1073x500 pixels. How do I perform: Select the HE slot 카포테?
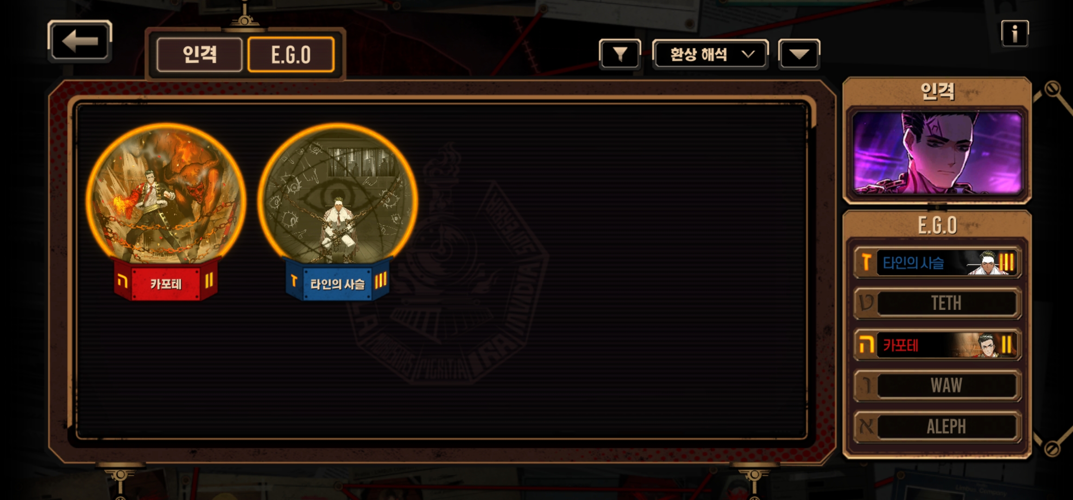coord(937,345)
